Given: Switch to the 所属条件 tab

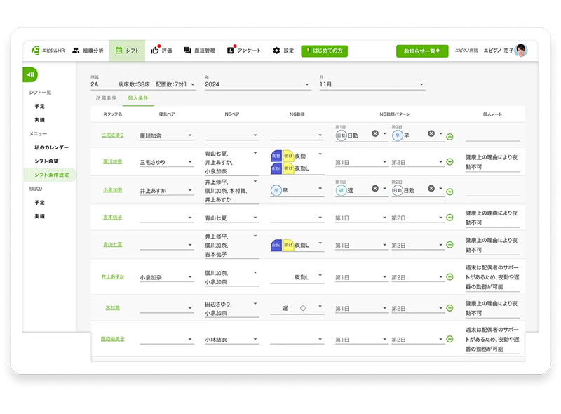Looking at the screenshot, I should coord(106,98).
